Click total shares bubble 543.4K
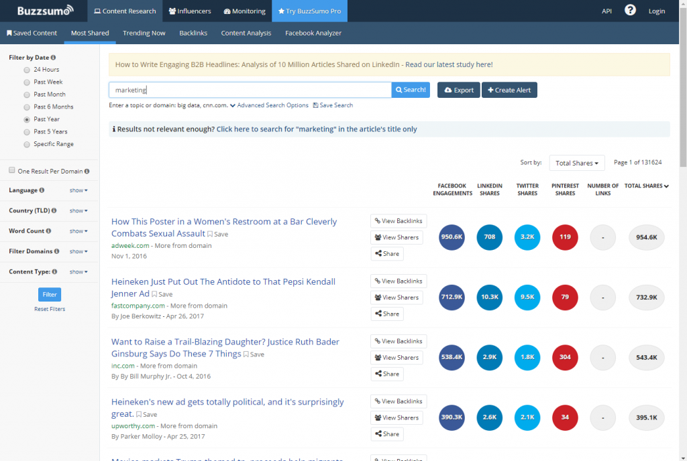The image size is (687, 461). 646,357
